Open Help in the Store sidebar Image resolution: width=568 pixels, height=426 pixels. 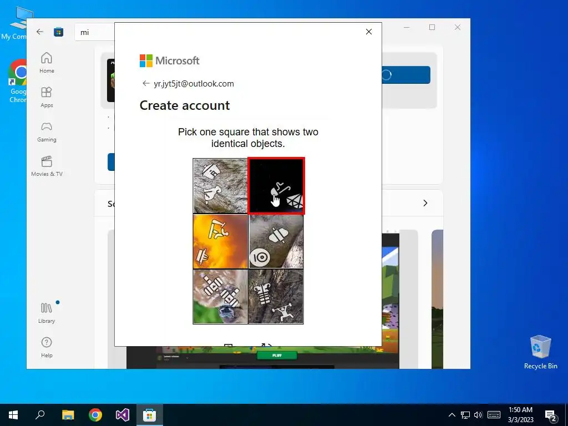47,347
